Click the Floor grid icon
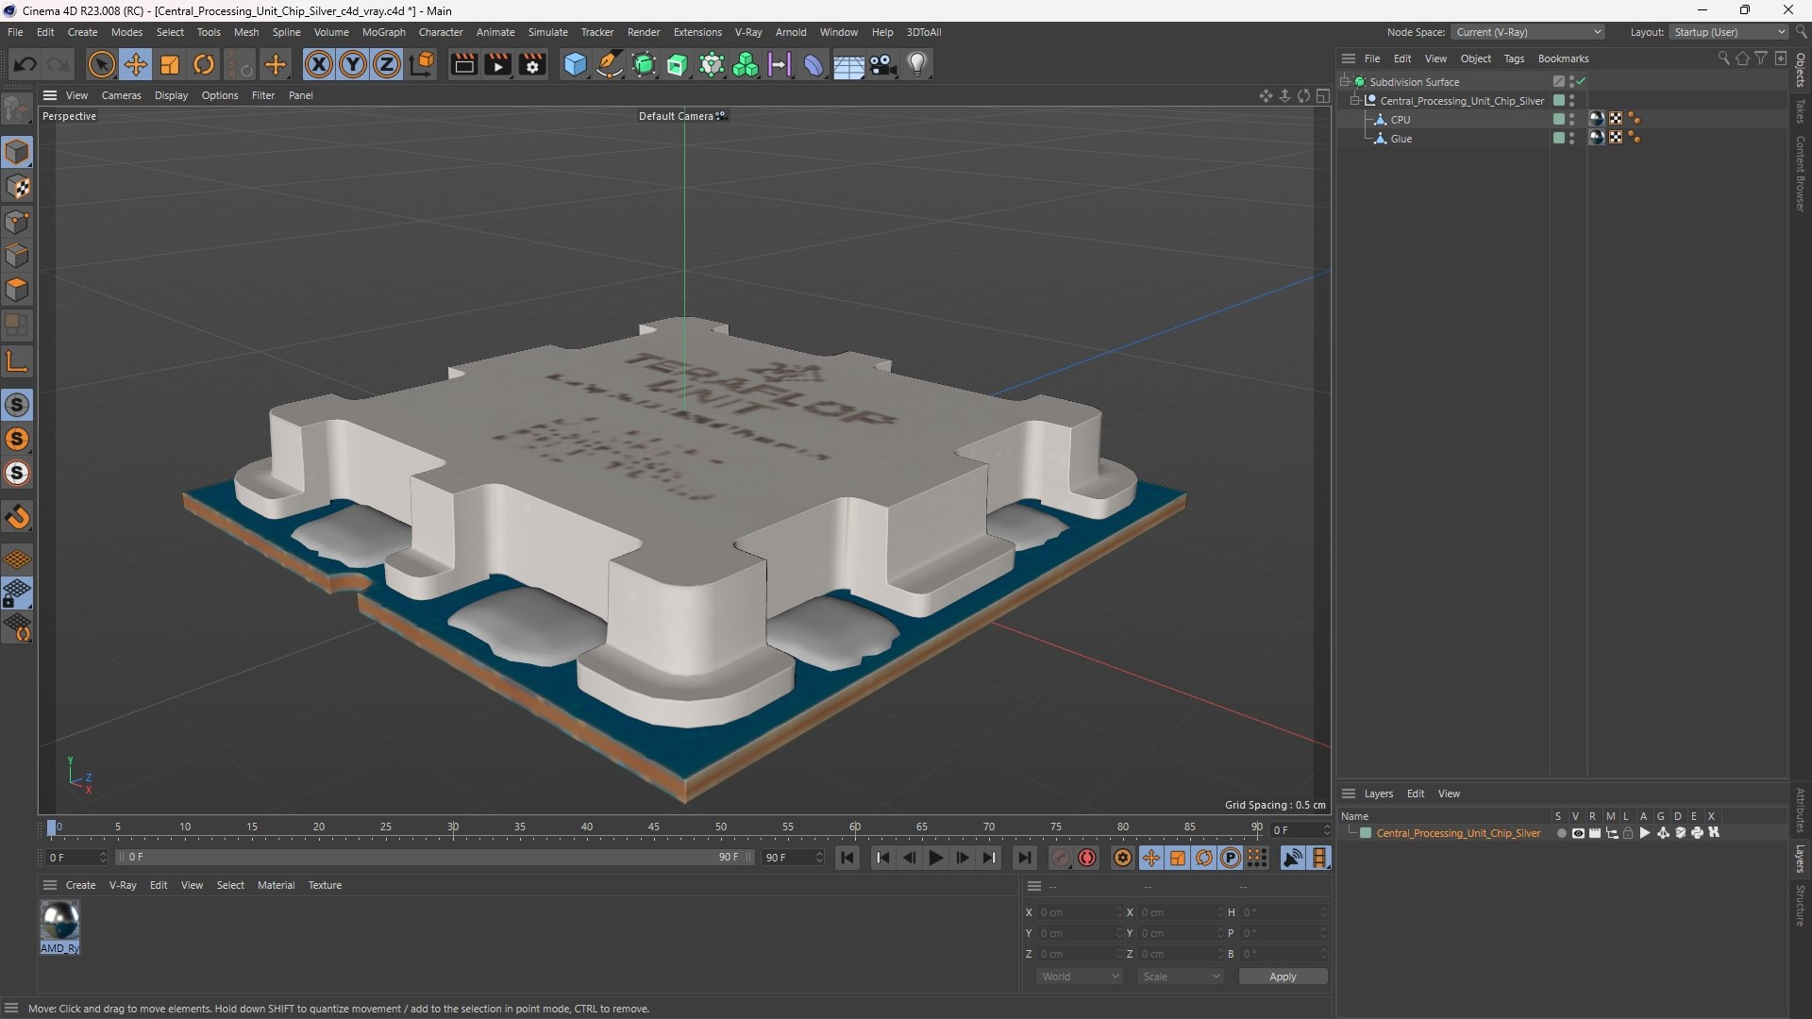This screenshot has width=1812, height=1019. click(848, 65)
